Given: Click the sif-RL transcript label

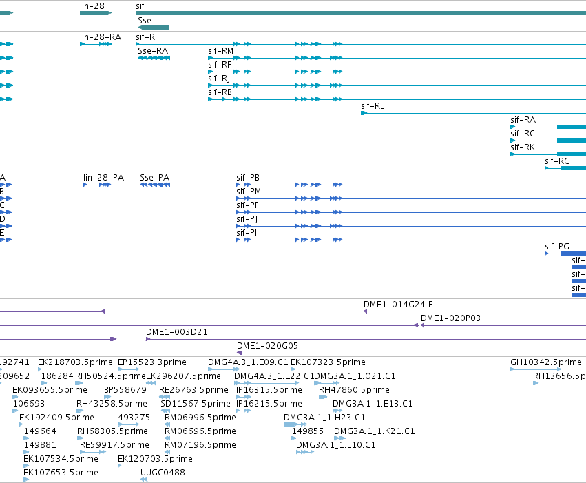Looking at the screenshot, I should coord(373,106).
